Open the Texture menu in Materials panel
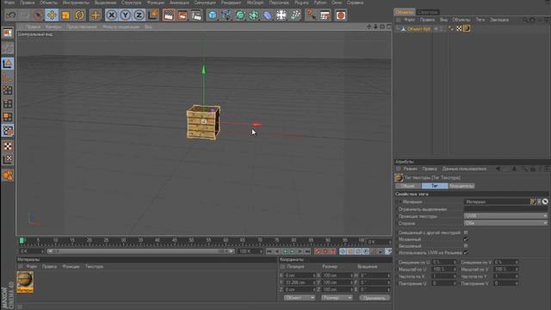The image size is (551, 310). click(94, 266)
